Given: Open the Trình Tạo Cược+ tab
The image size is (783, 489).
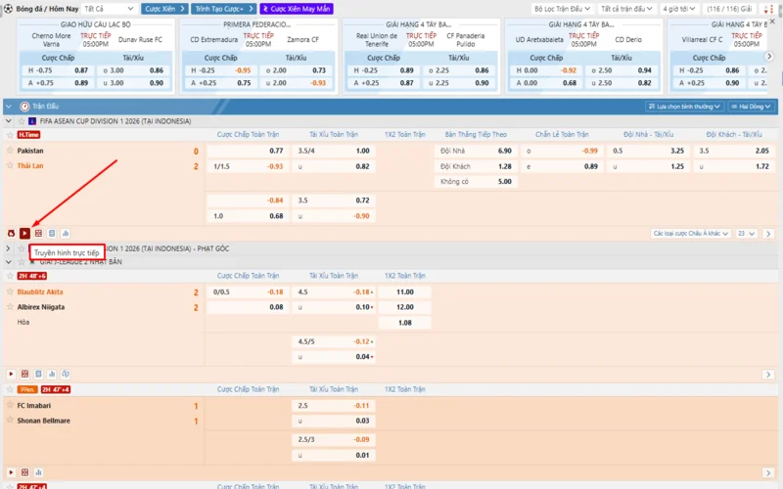Looking at the screenshot, I should pos(223,9).
